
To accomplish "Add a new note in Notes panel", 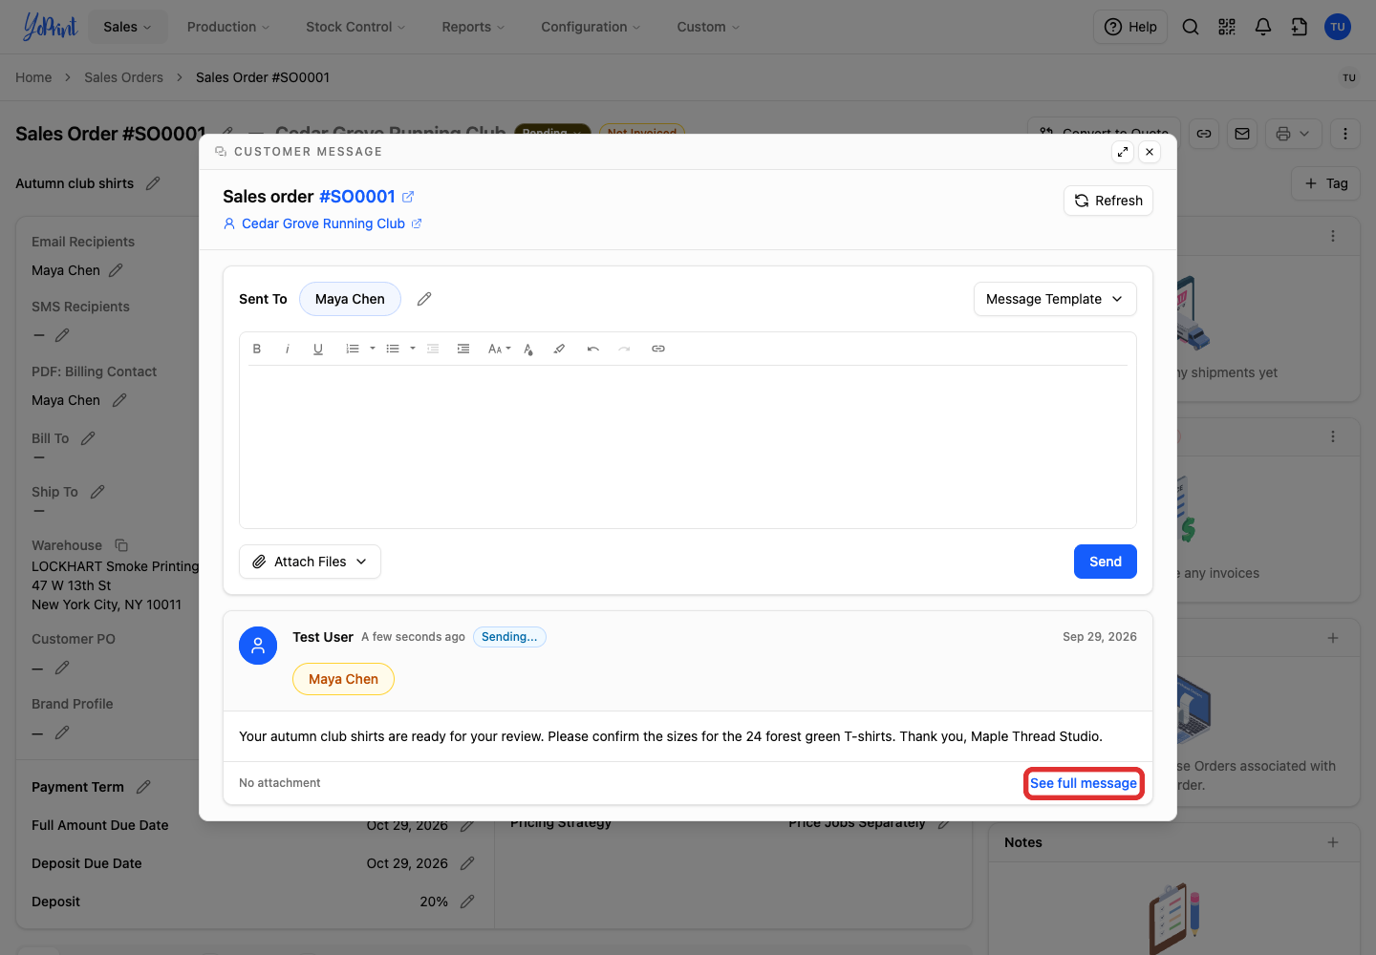I will click(1333, 842).
